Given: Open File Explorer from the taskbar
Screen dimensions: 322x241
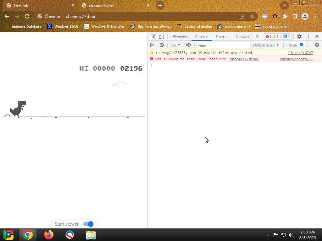Looking at the screenshot, I should click(x=91, y=235).
